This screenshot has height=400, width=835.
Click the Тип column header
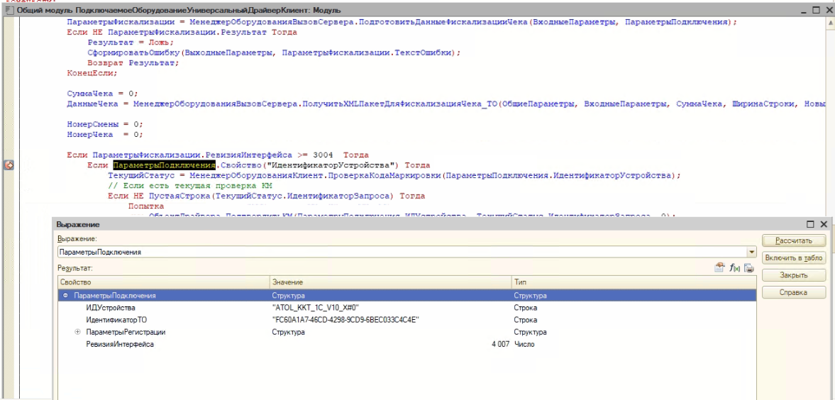(634, 282)
